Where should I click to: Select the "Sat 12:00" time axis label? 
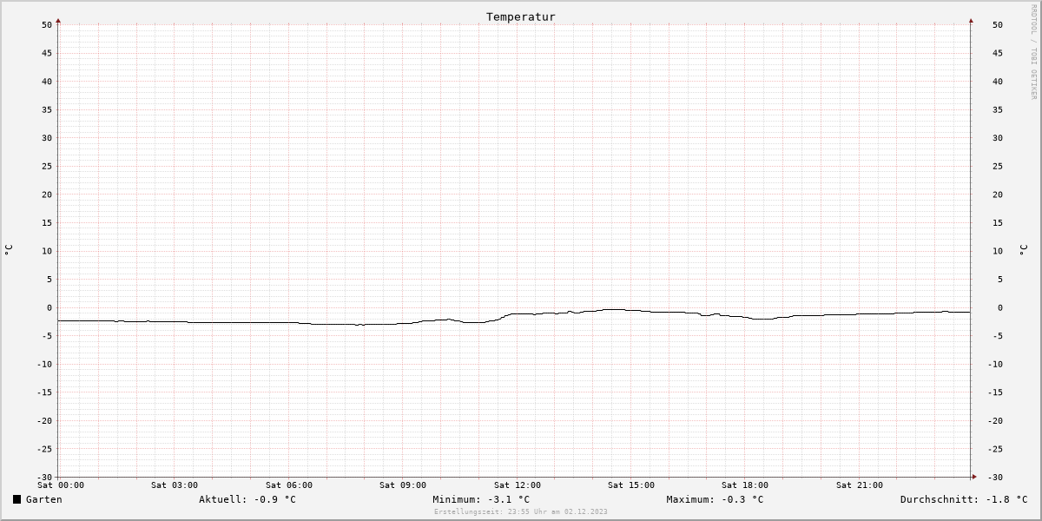518,485
